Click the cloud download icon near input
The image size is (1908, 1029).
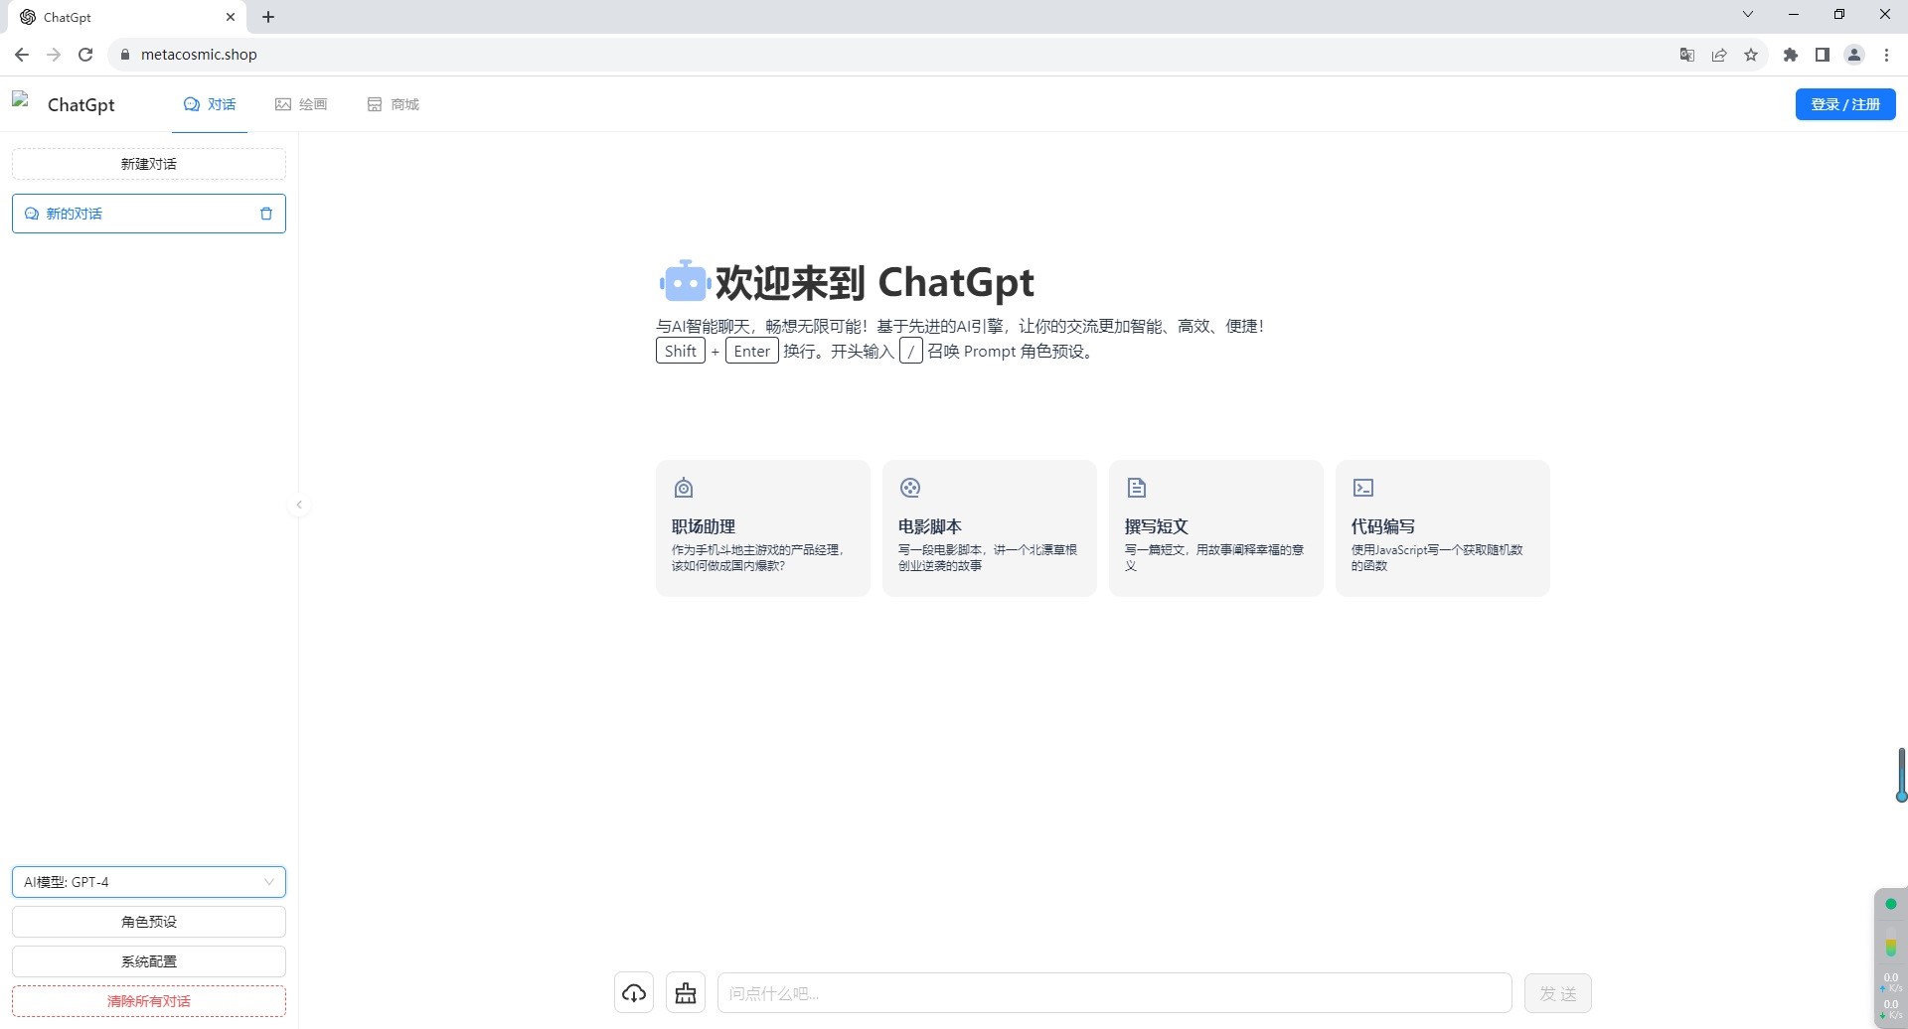pyautogui.click(x=634, y=992)
